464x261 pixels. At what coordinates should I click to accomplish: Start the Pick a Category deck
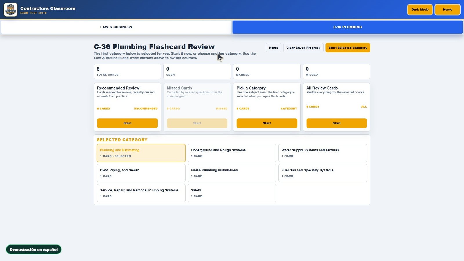[267, 123]
